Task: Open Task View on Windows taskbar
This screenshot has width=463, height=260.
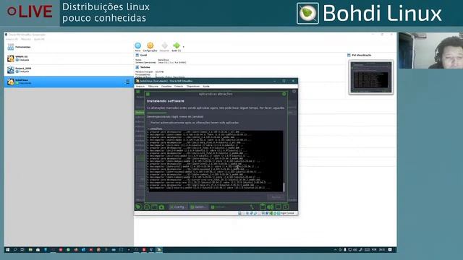Action: tap(22, 250)
